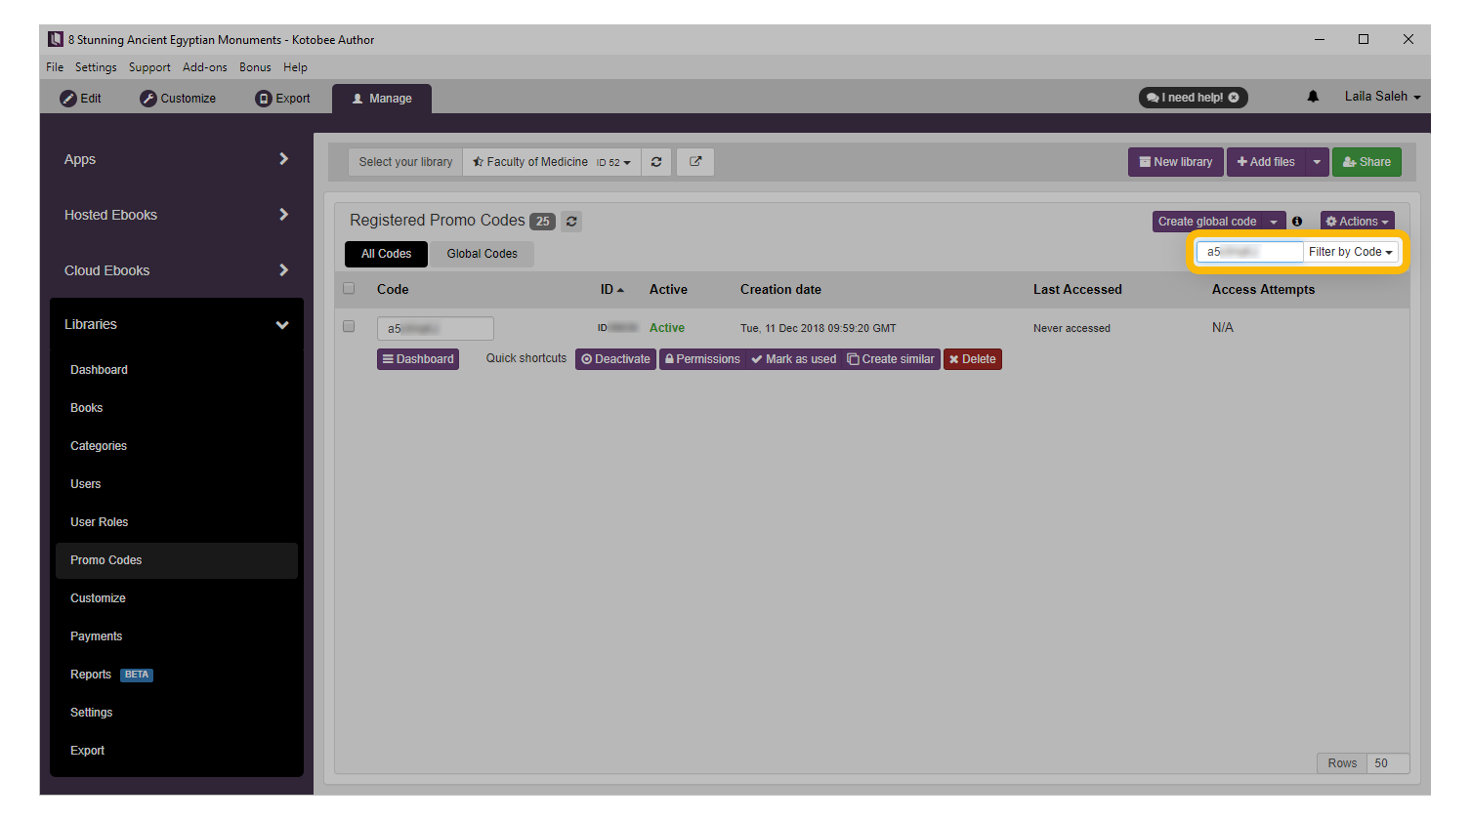This screenshot has height=820, width=1471.
Task: Tick the checkbox for the a5 code row
Action: pyautogui.click(x=349, y=327)
